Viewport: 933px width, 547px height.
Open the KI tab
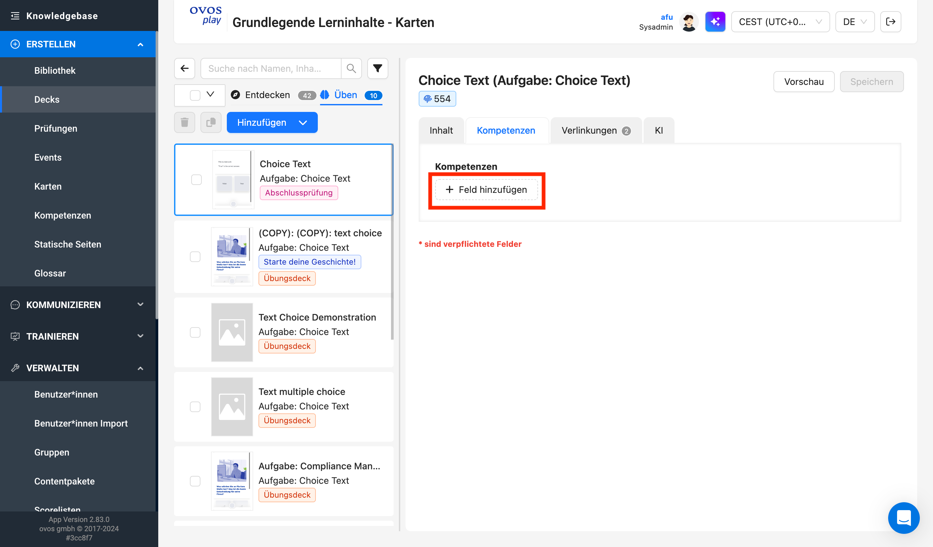click(659, 130)
